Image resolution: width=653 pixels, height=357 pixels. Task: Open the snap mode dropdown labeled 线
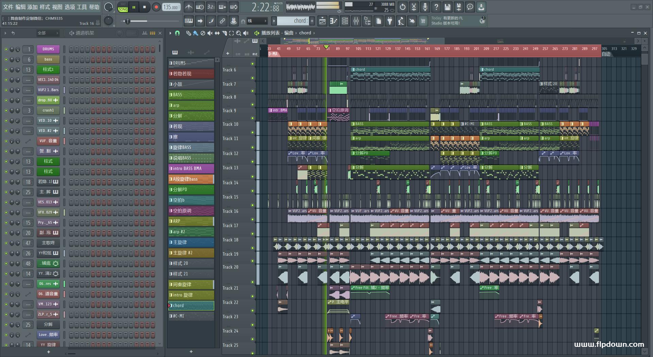257,21
